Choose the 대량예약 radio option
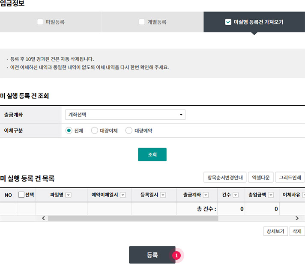 (x=129, y=131)
